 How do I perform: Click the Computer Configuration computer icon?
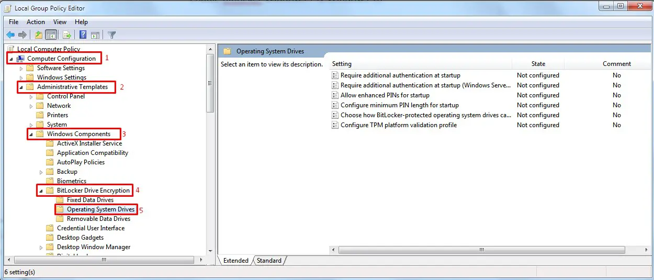[x=20, y=59]
